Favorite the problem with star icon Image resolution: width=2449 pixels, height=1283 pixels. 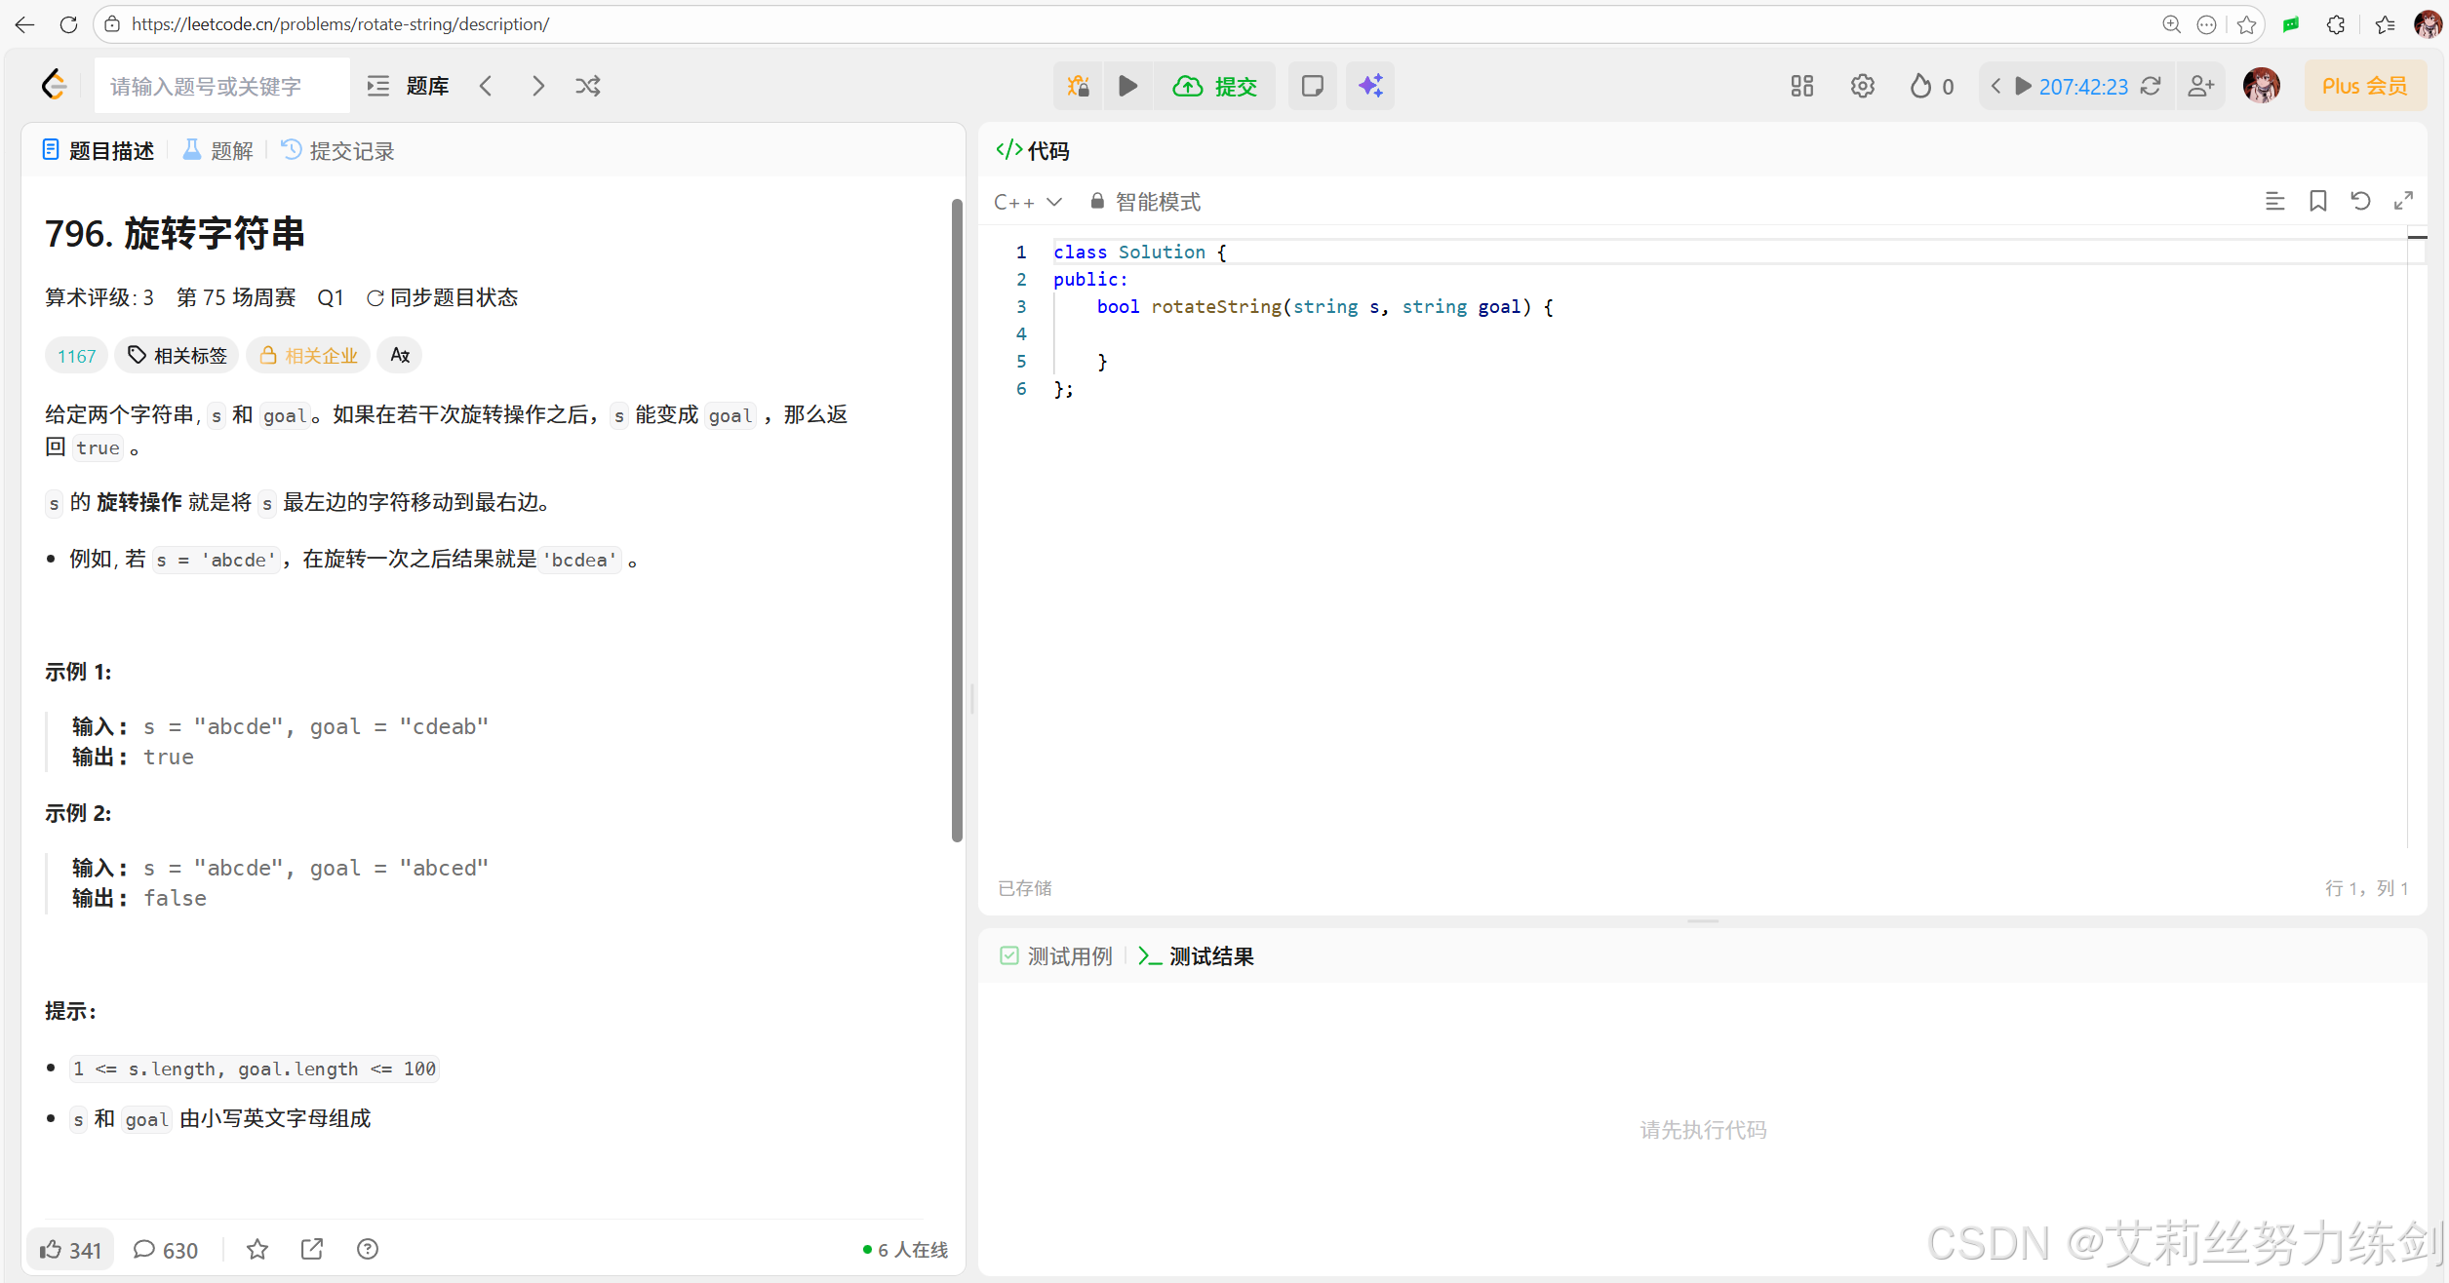coord(257,1250)
